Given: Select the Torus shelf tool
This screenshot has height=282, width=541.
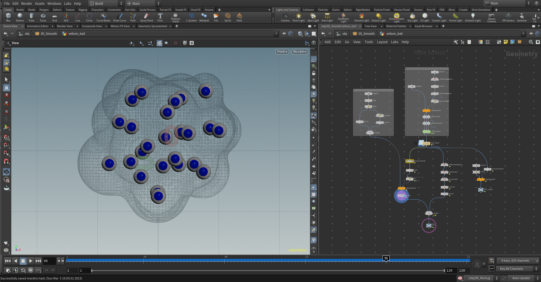Looking at the screenshot, I should (x=43, y=17).
